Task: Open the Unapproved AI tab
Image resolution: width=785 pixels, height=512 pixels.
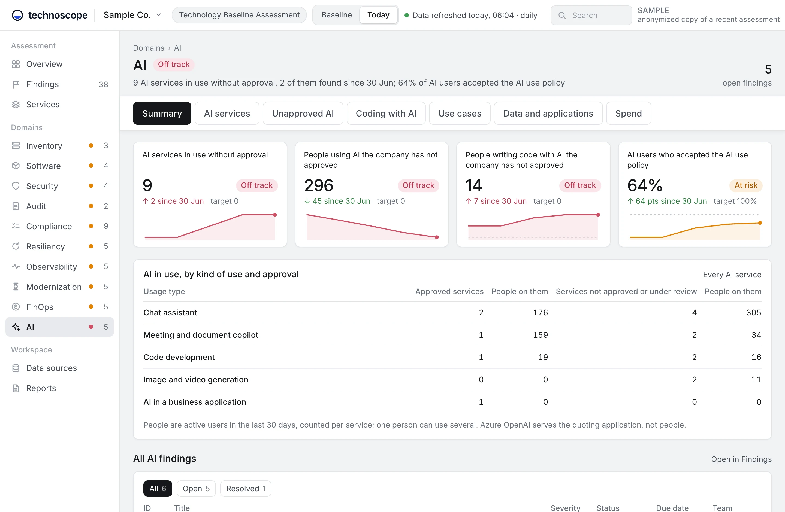Action: point(303,113)
